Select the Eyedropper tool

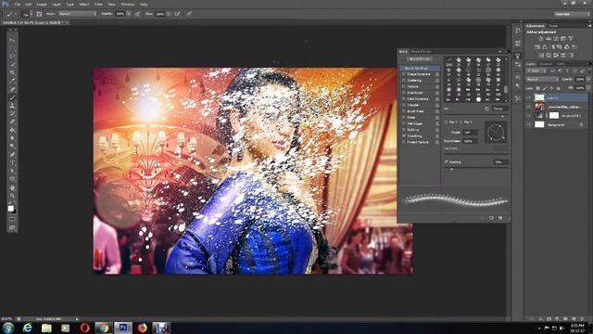pos(12,81)
